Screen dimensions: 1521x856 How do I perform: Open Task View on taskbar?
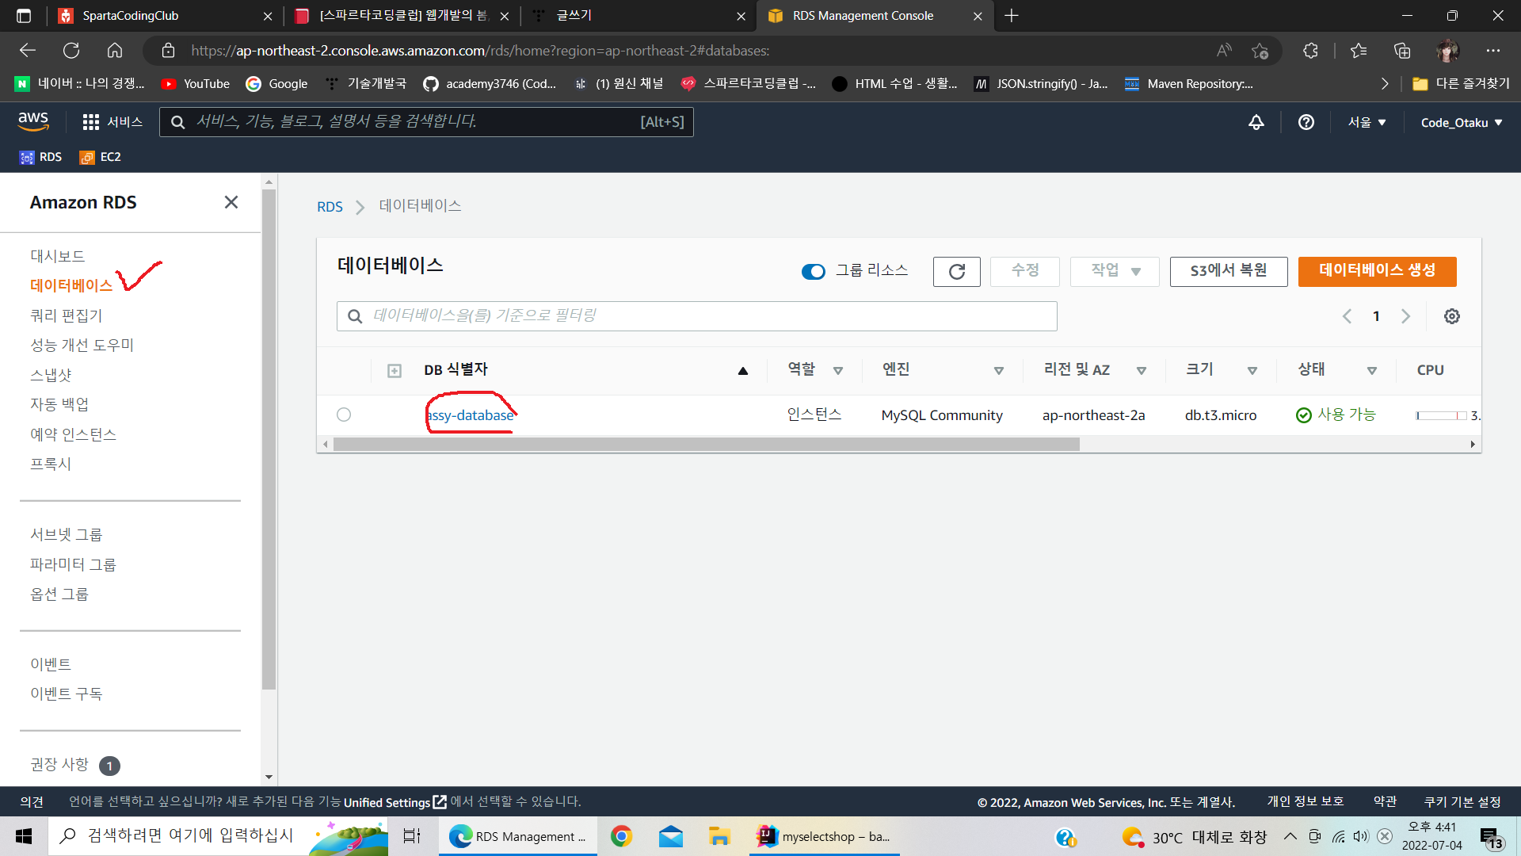[412, 836]
